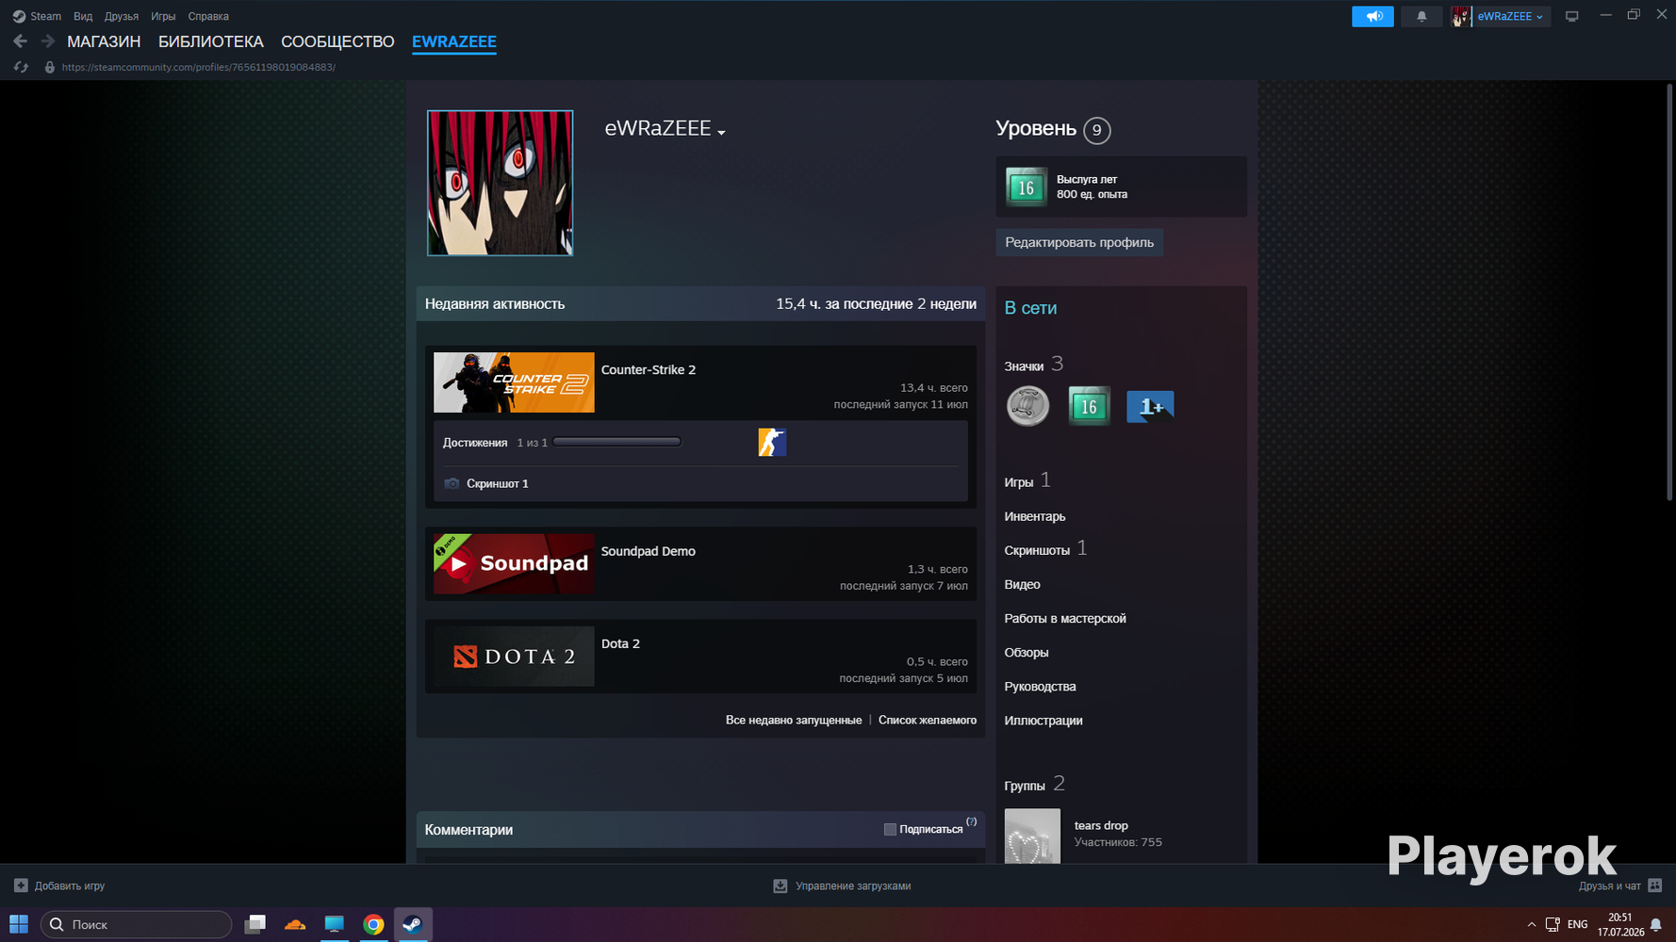This screenshot has height=942, width=1676.
Task: Open the silver community badge
Action: click(x=1027, y=406)
